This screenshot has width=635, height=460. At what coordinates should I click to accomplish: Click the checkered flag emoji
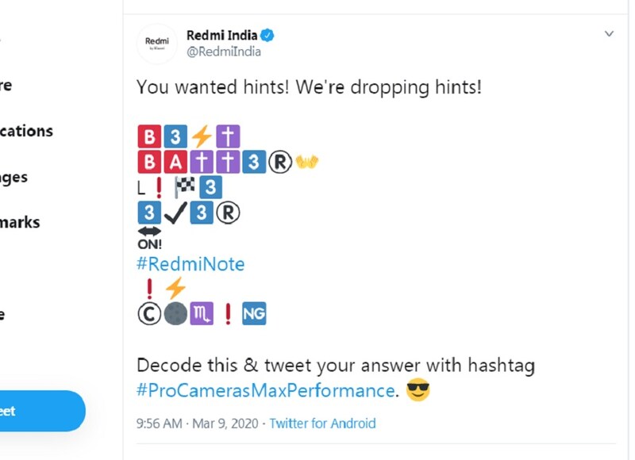pos(185,188)
